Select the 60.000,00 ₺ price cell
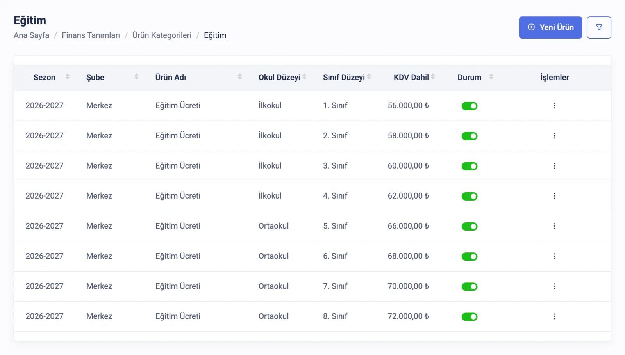625x355 pixels. coord(408,166)
